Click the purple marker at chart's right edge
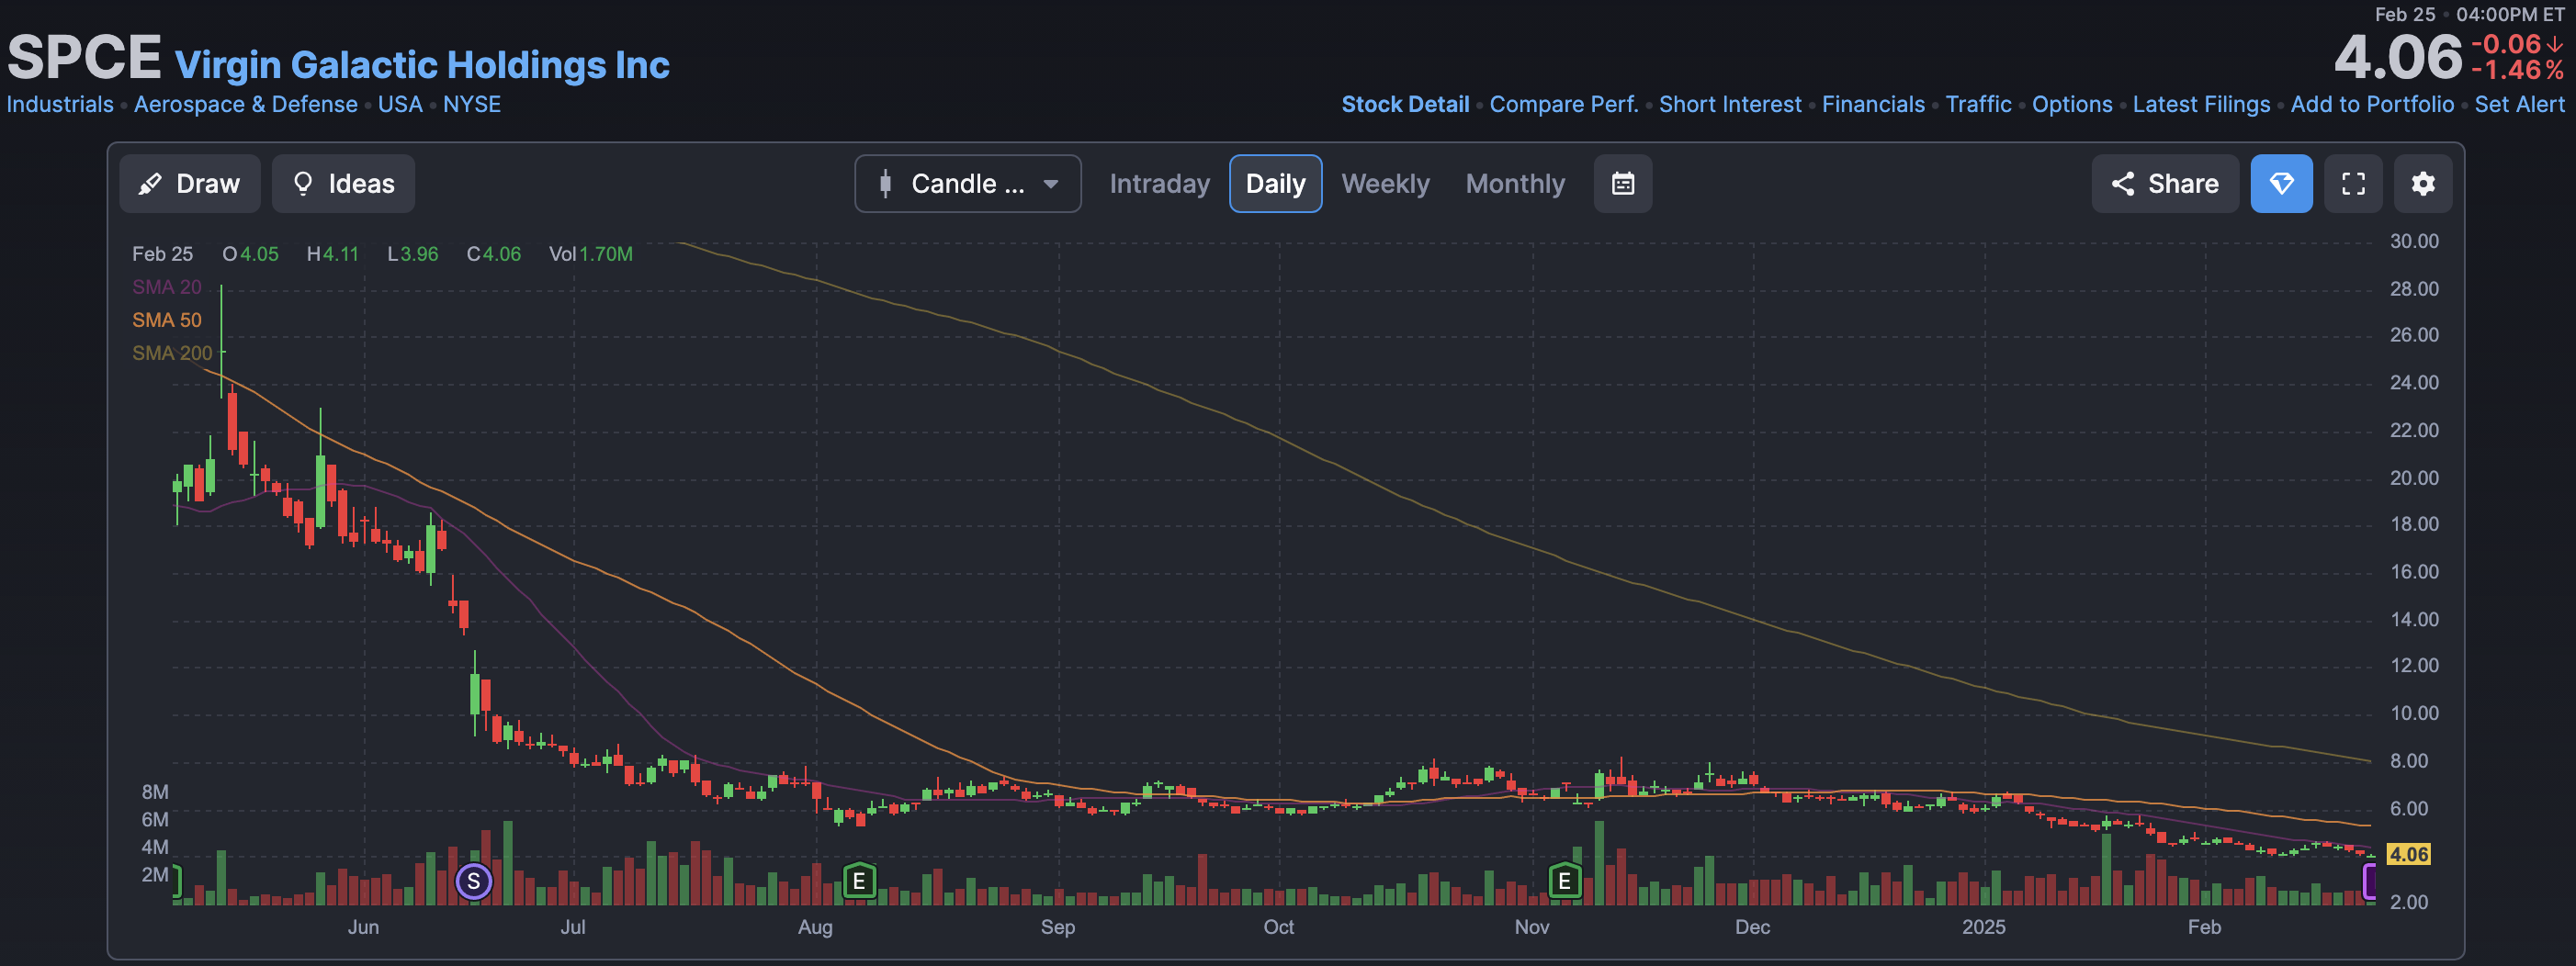 click(2368, 881)
